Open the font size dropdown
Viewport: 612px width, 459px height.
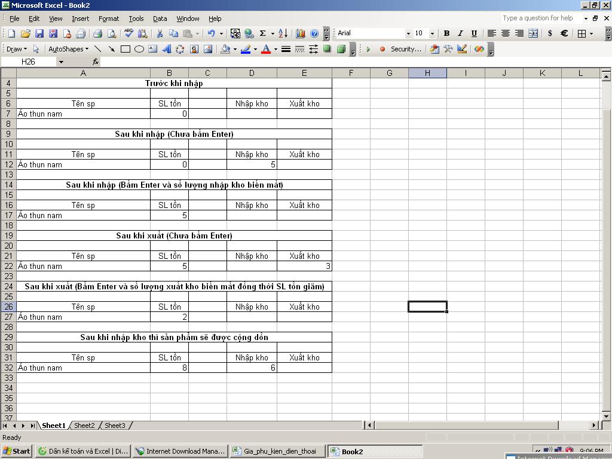[432, 33]
